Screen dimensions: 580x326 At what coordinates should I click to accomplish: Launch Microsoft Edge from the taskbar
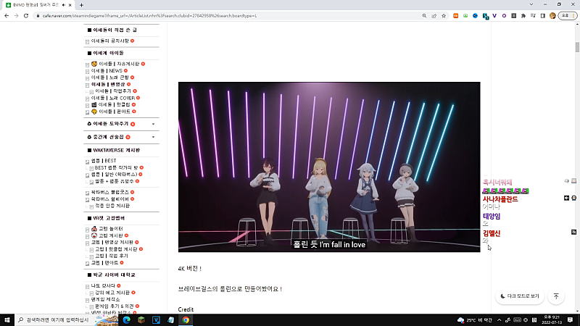(126, 319)
